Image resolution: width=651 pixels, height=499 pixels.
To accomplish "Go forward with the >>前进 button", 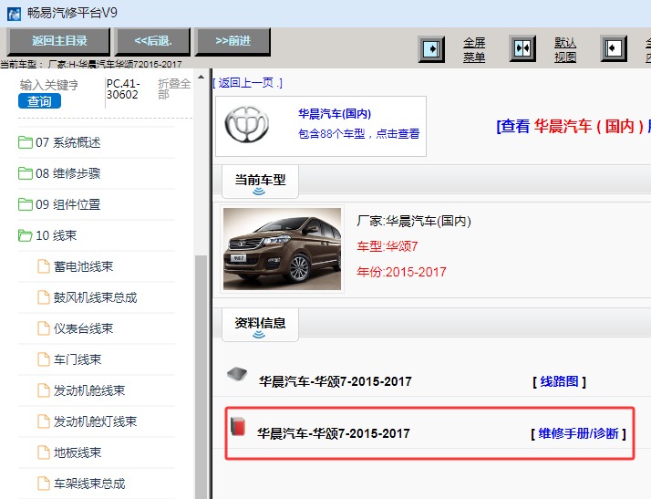I will [232, 41].
